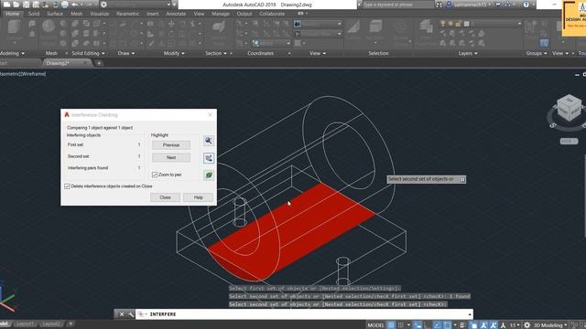Click the command line customize wrench icon

pos(130,314)
